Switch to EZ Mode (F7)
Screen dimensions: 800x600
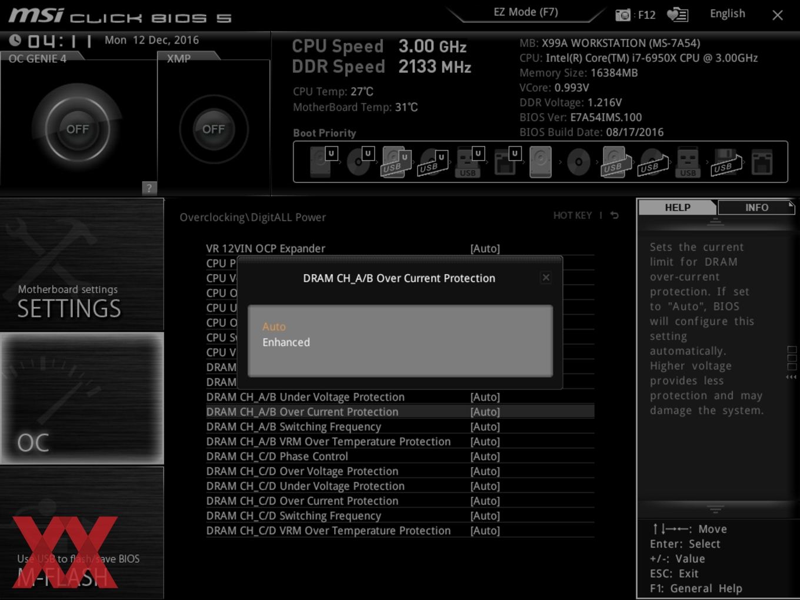(x=526, y=12)
